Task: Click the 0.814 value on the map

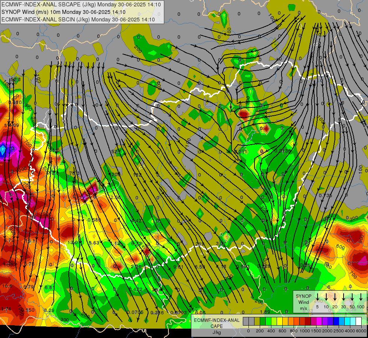Action: click(x=306, y=265)
